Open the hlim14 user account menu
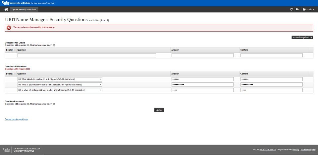This screenshot has height=155, width=318. coord(308,9)
